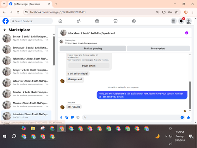Click the message thread scrollbar

[190, 95]
